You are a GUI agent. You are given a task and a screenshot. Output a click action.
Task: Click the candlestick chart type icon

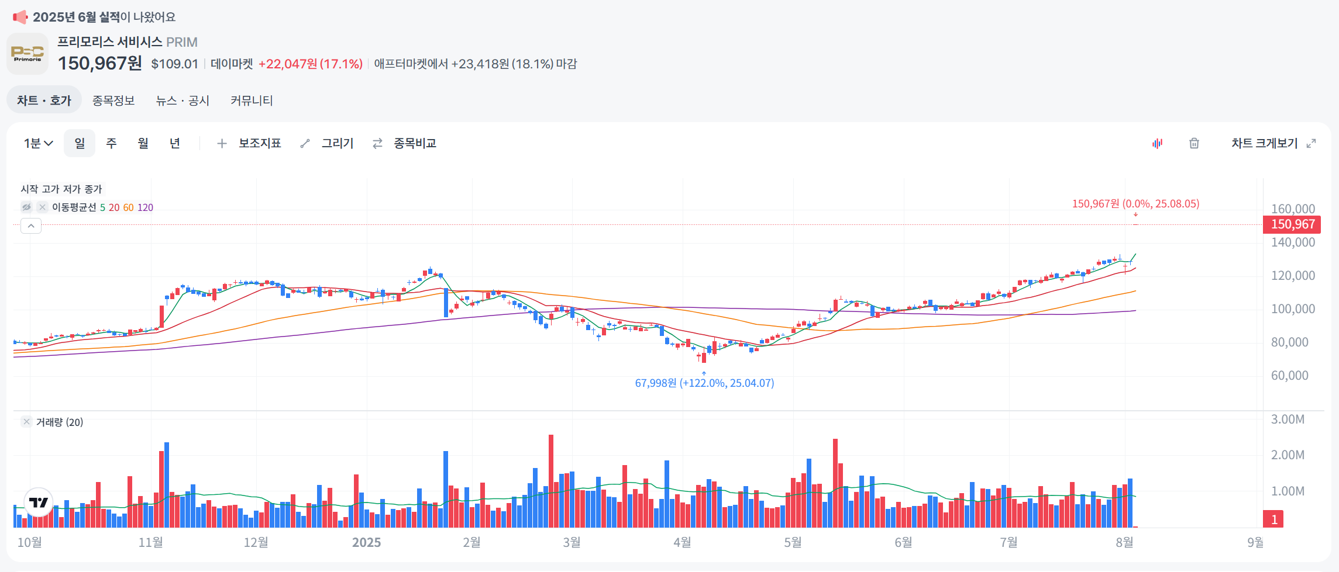click(1157, 143)
